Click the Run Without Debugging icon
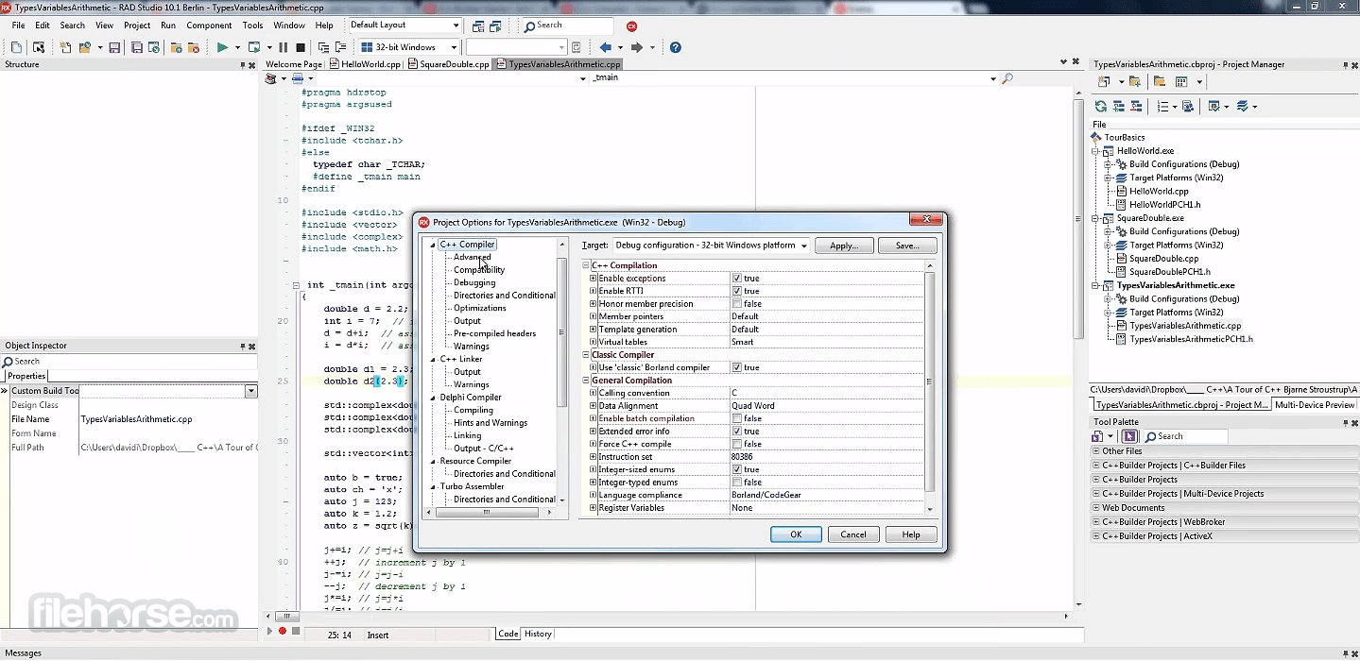Viewport: 1360px width, 661px height. click(x=253, y=47)
